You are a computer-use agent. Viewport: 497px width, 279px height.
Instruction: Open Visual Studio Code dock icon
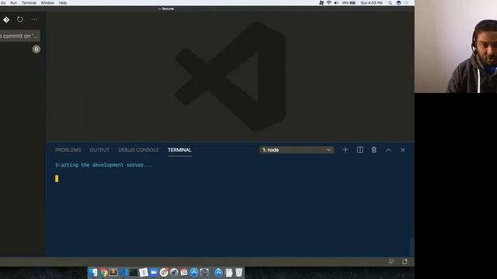pos(123,272)
